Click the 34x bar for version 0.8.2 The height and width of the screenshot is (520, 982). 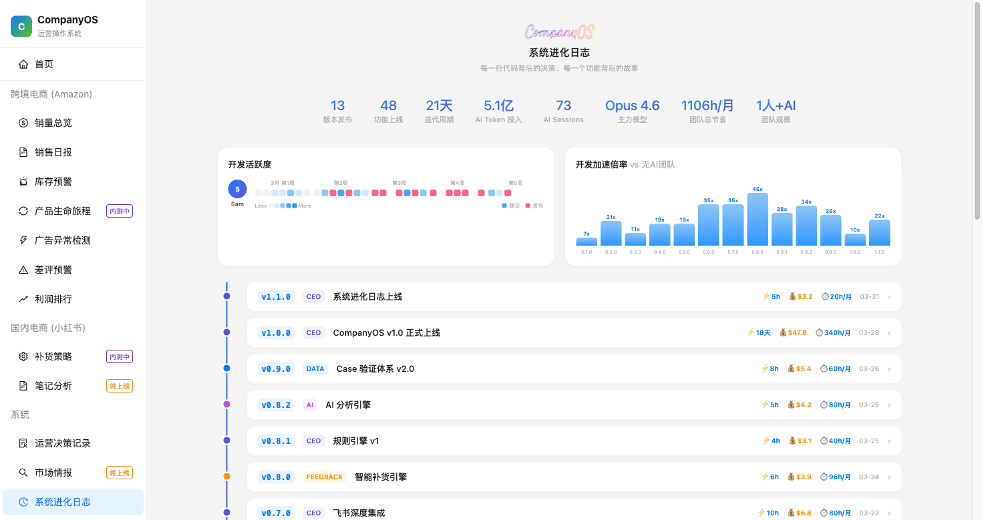click(806, 226)
